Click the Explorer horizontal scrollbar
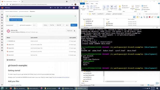Image resolution: width=160 pixels, height=90 pixels. (x=115, y=81)
